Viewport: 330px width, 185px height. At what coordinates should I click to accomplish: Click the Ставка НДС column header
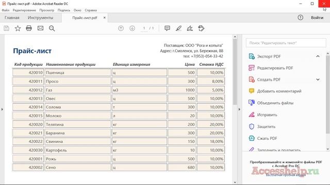coord(211,64)
